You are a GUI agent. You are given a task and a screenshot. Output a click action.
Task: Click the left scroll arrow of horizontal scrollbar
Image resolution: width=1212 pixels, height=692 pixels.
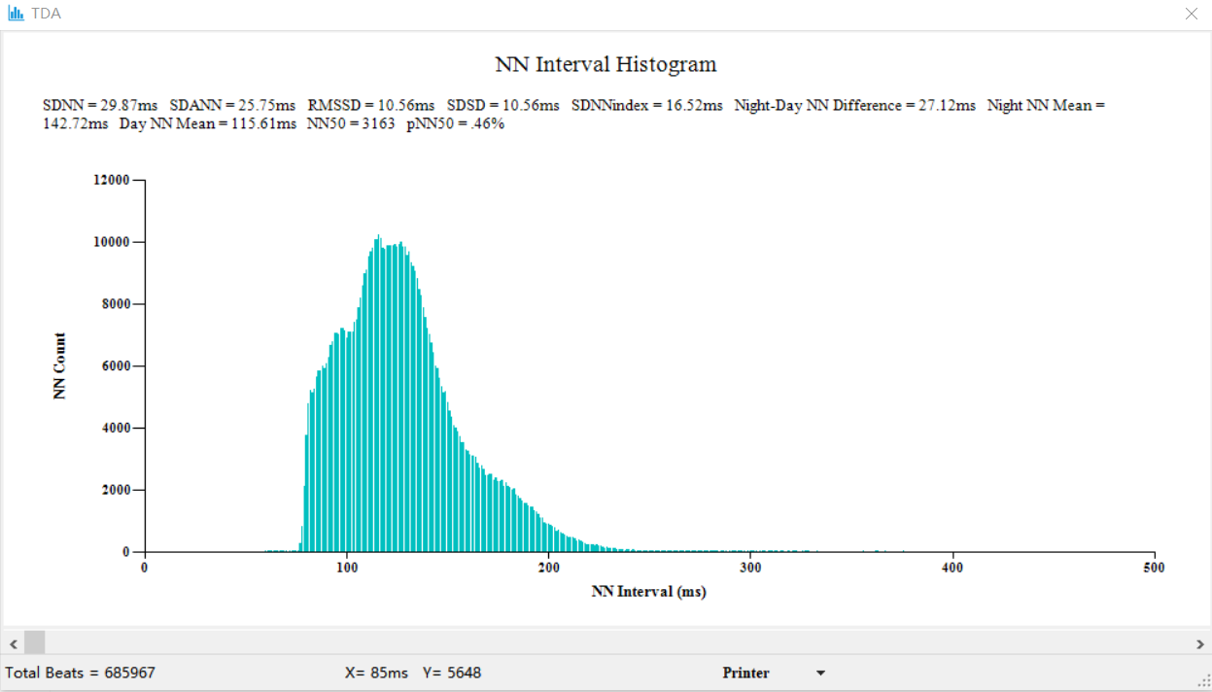[14, 642]
